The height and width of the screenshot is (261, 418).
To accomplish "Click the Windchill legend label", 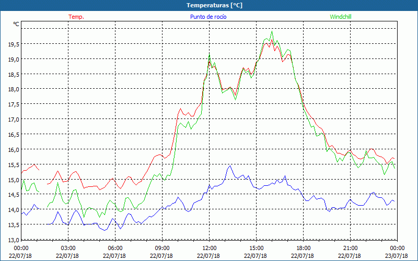I will tap(341, 17).
